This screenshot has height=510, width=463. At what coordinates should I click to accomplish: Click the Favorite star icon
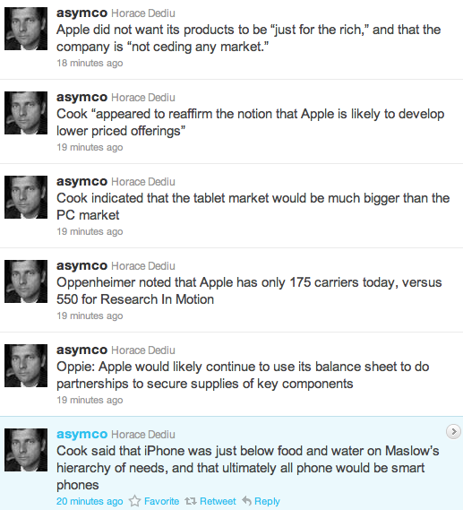(134, 501)
